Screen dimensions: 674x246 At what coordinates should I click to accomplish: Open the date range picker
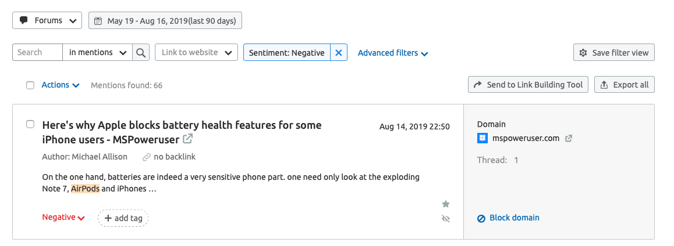point(165,20)
